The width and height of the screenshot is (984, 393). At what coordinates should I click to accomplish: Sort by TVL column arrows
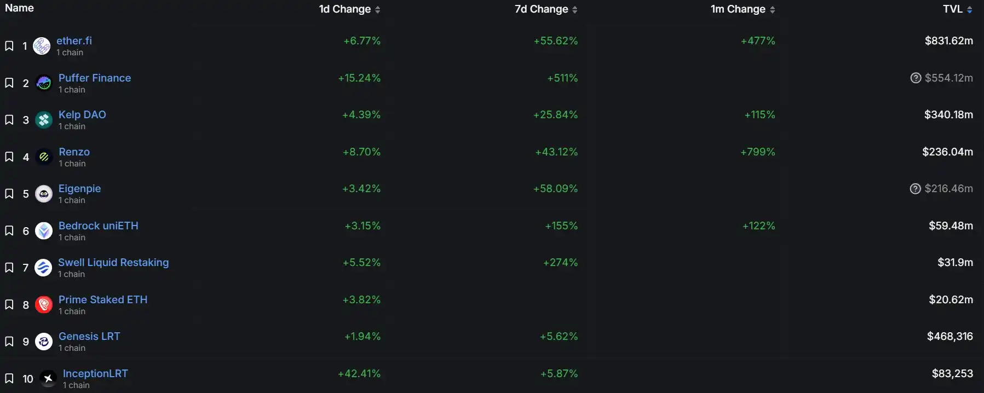[970, 9]
